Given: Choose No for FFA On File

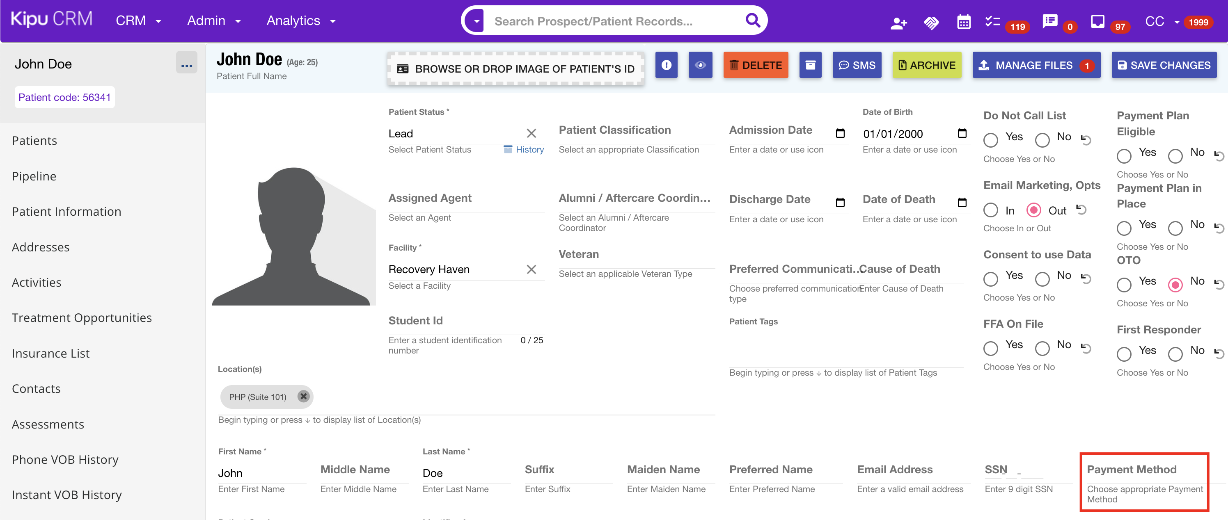Looking at the screenshot, I should coord(1042,348).
